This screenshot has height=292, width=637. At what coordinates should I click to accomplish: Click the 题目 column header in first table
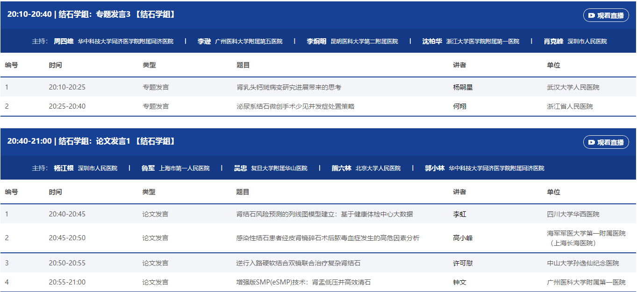pos(243,65)
